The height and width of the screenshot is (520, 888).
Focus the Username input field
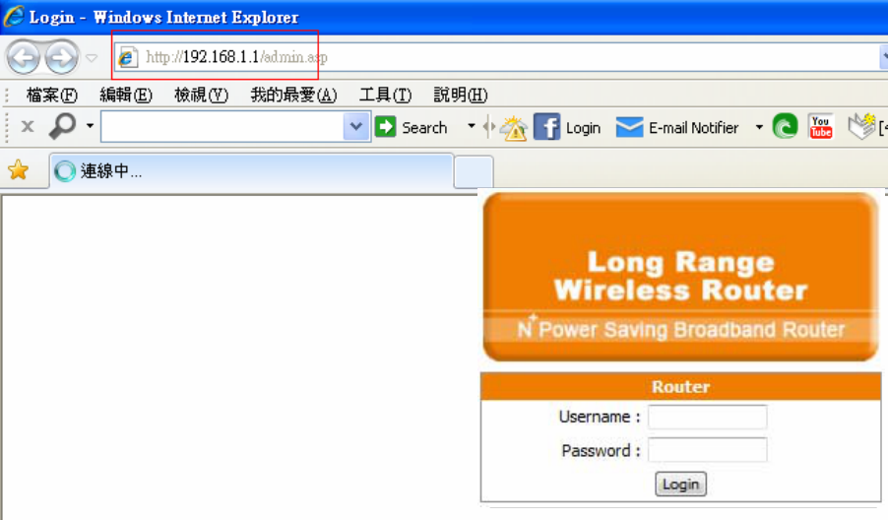707,417
